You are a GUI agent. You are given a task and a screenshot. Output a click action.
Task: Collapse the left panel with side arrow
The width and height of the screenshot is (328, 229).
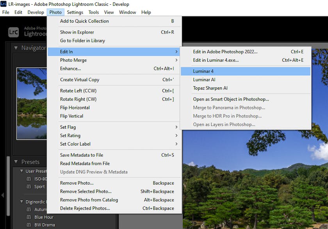click(2, 195)
